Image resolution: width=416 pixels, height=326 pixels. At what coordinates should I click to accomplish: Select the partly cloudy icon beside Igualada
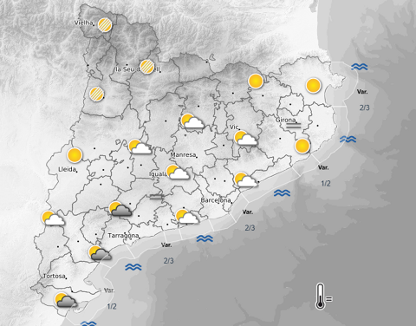coord(178,173)
